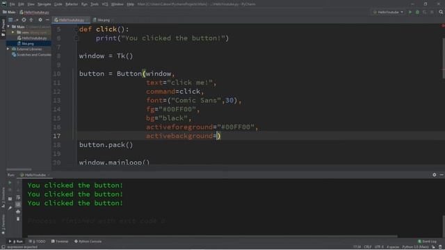The height and width of the screenshot is (250, 445).
Task: Hide the Run panel with minus icon
Action: (442, 175)
